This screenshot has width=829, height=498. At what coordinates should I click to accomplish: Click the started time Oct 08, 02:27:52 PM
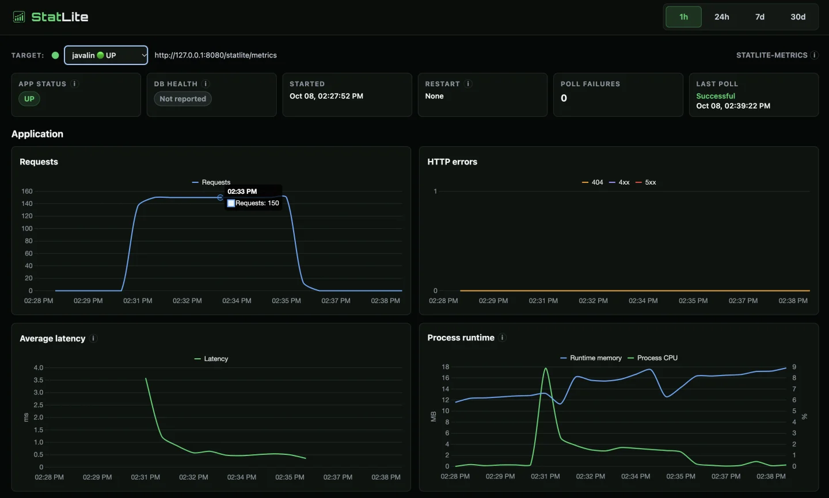326,96
